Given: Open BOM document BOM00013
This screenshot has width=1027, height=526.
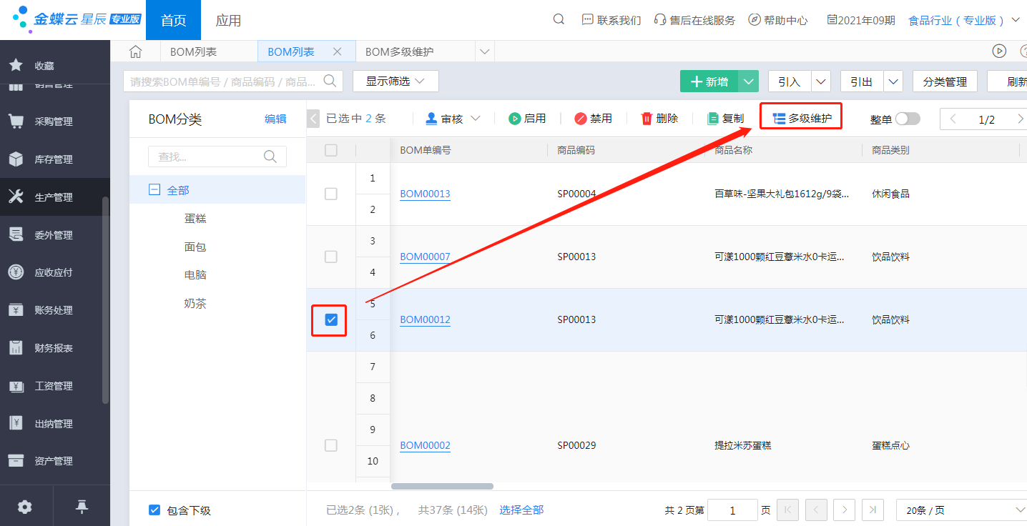Looking at the screenshot, I should [425, 194].
